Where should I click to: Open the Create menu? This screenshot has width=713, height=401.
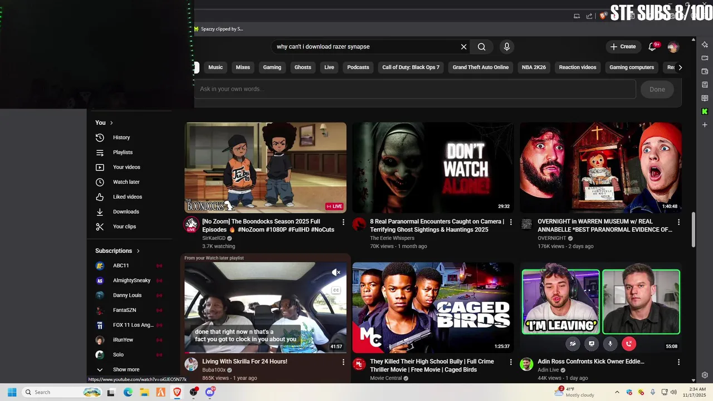click(x=623, y=47)
